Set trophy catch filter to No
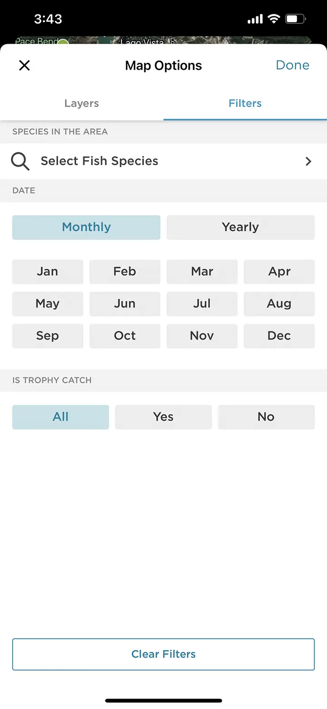327x709 pixels. click(x=266, y=417)
